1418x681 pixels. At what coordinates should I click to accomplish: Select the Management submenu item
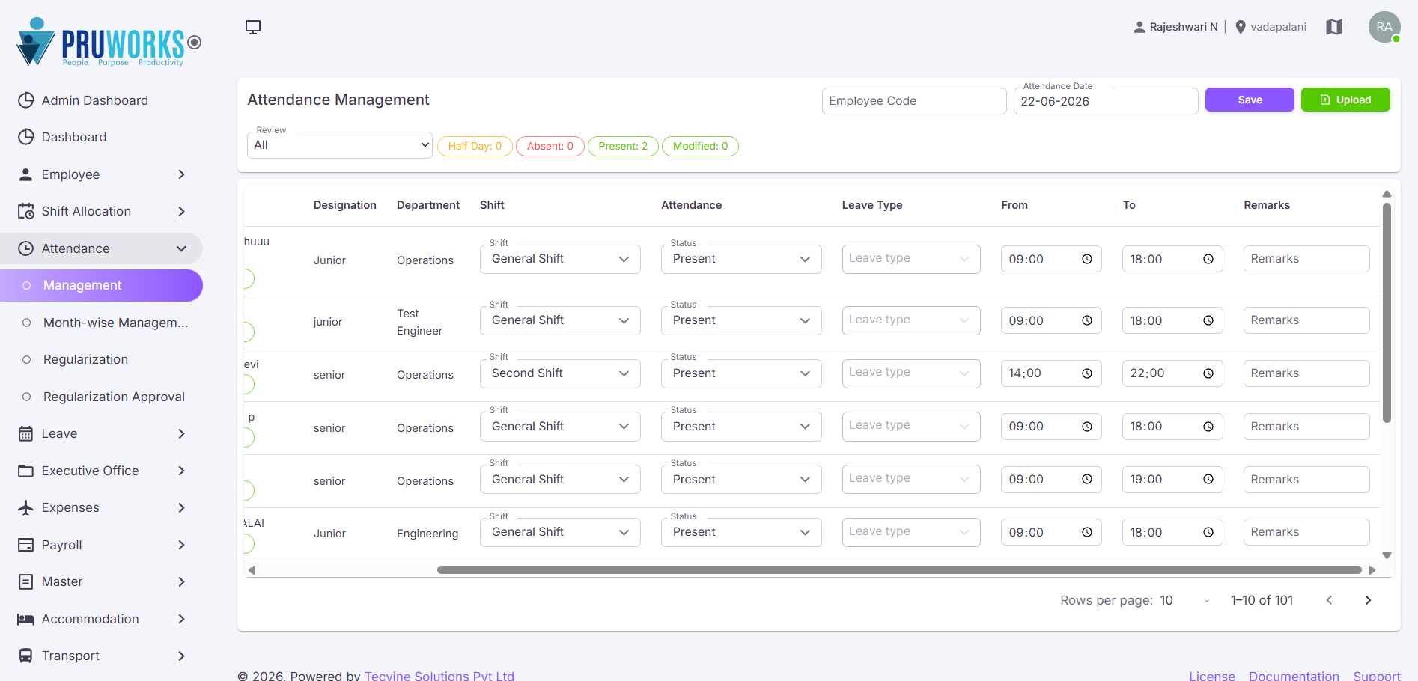[x=101, y=285]
